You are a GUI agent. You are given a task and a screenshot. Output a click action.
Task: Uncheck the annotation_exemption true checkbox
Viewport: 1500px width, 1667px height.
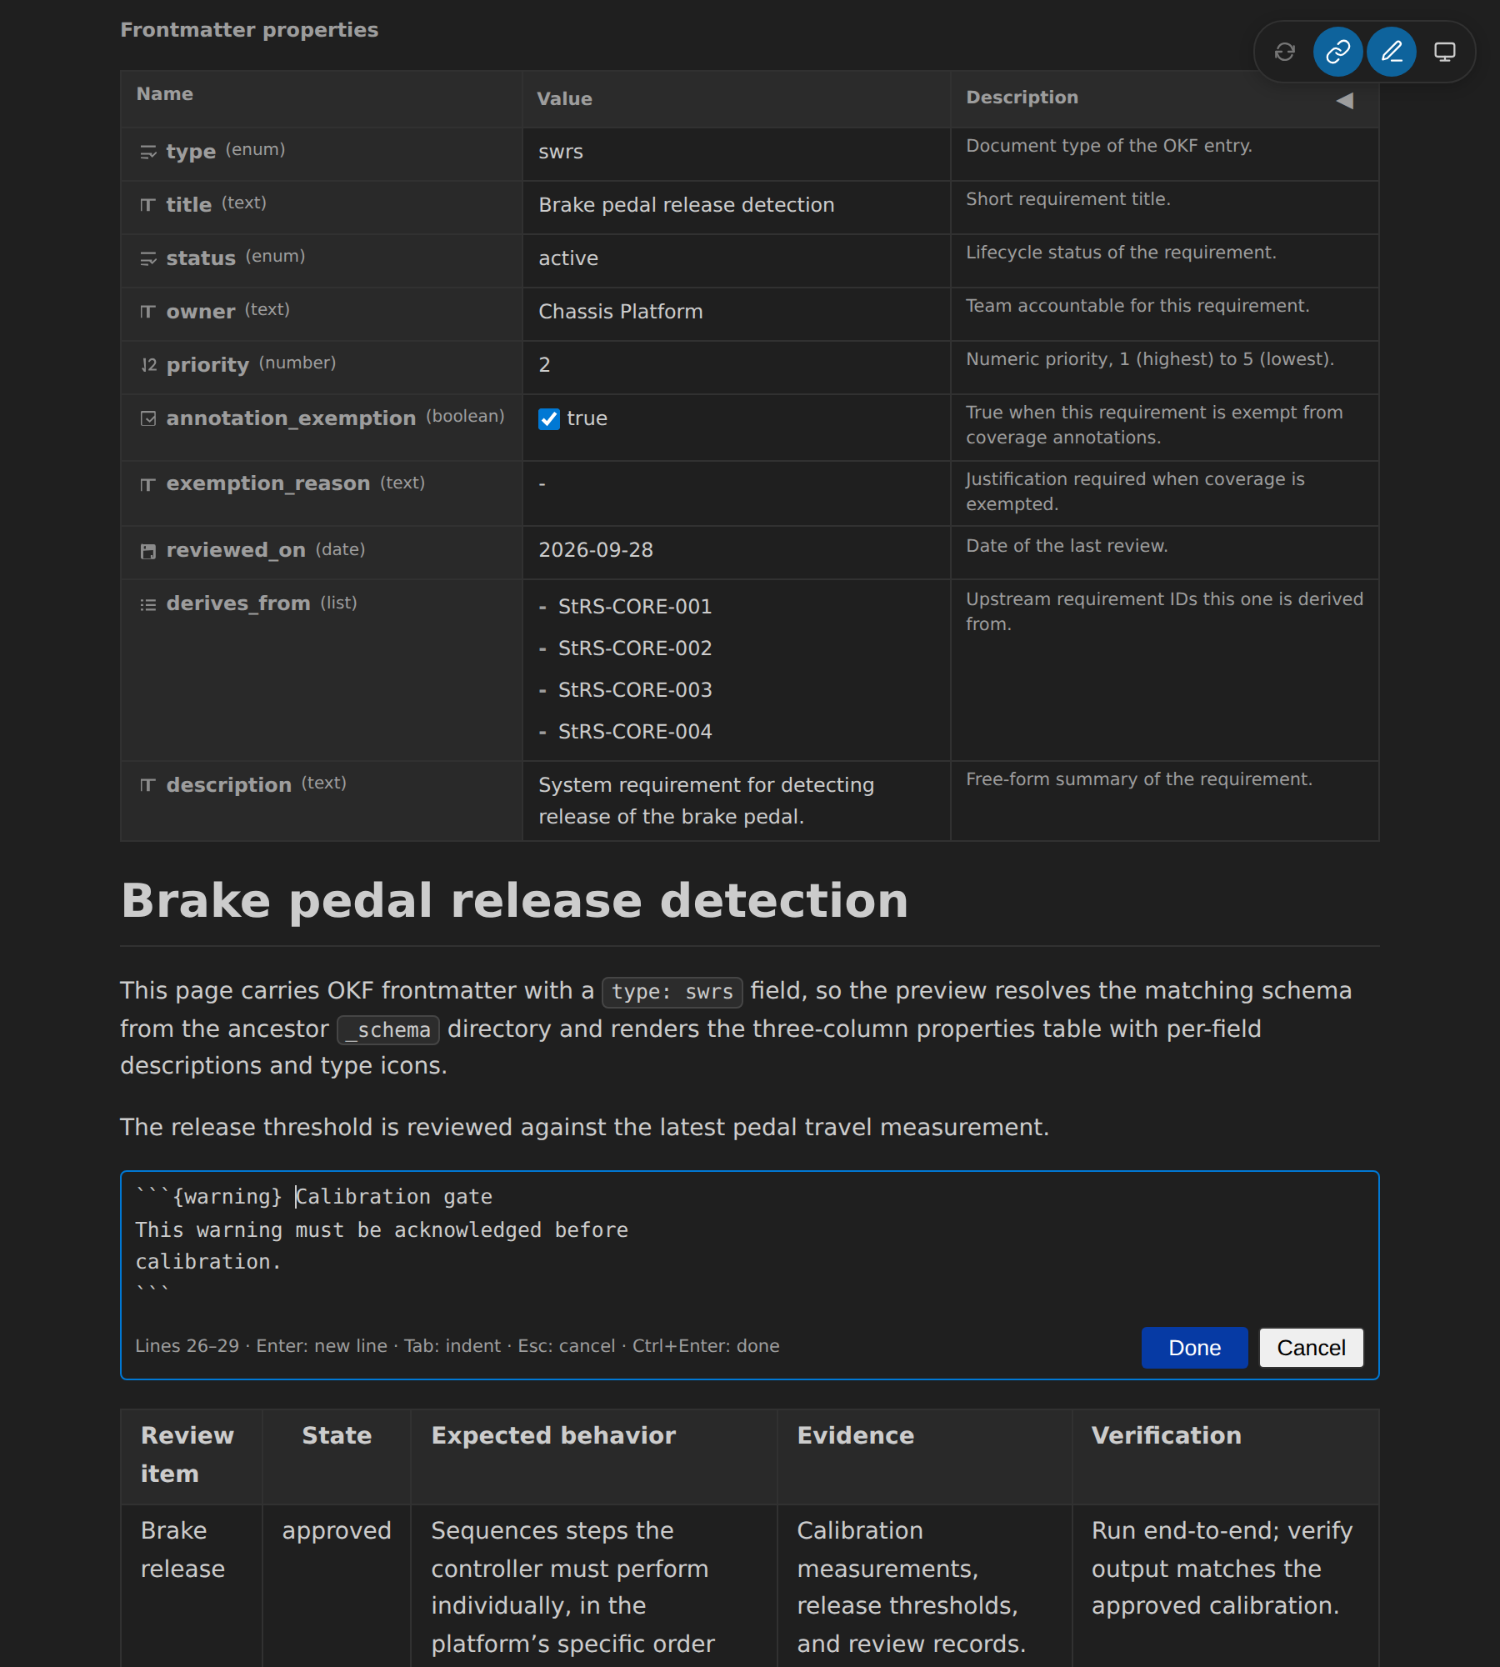549,419
